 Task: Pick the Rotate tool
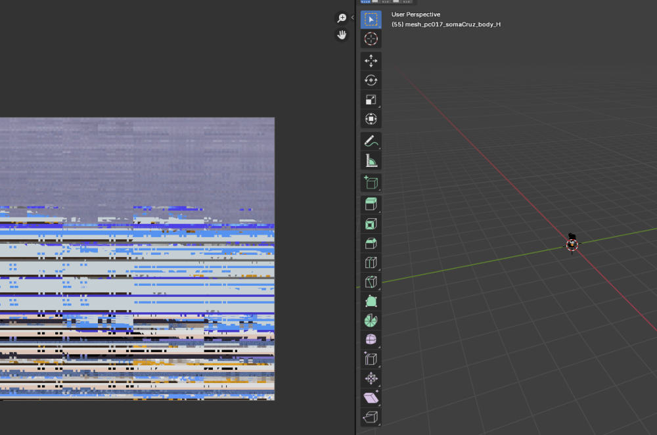point(371,80)
